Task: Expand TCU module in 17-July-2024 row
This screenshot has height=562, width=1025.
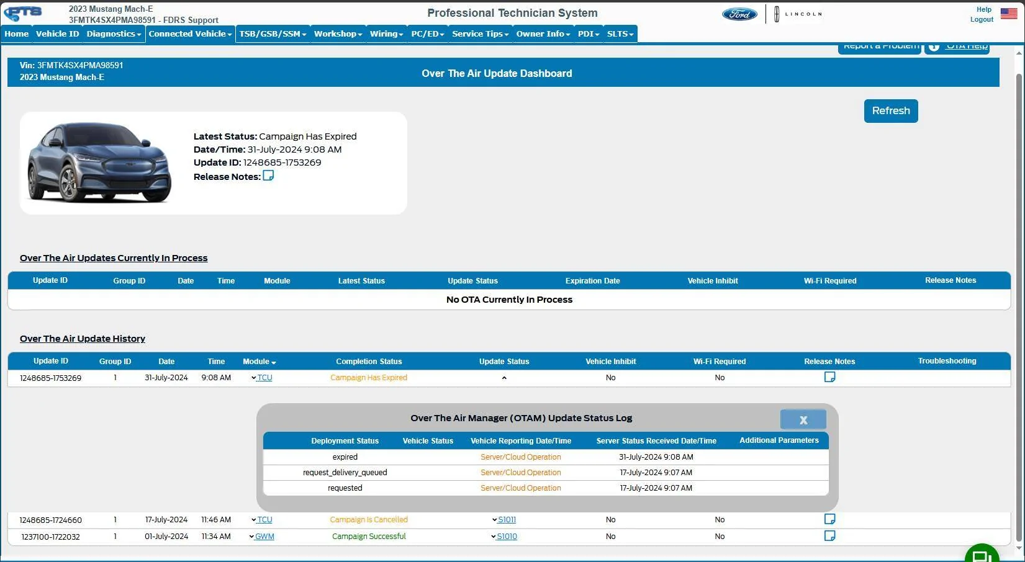Action: [x=261, y=520]
